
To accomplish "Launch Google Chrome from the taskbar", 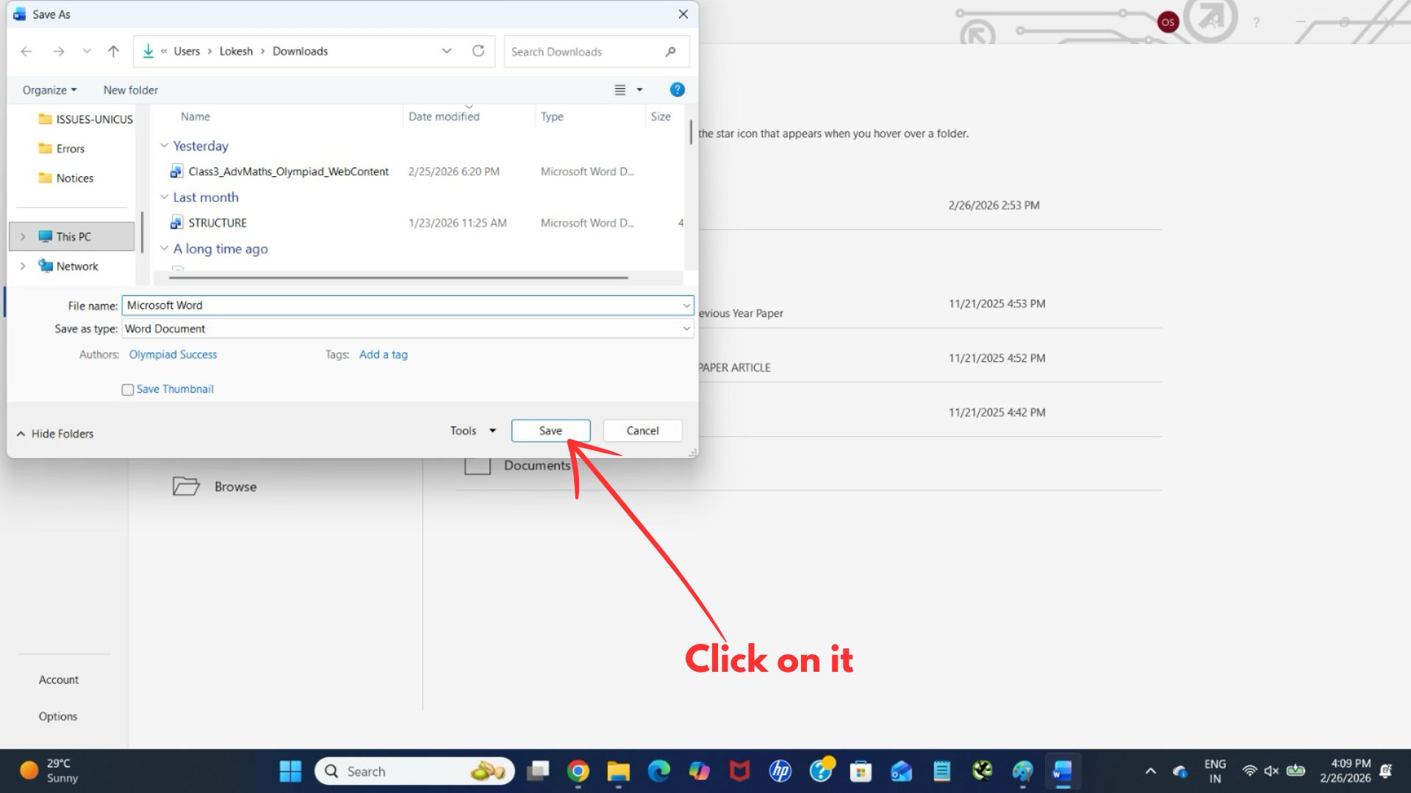I will (x=578, y=771).
